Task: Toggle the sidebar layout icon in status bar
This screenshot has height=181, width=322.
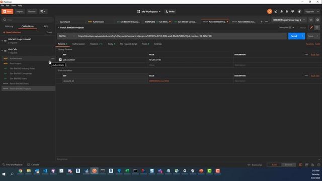Action: point(301,165)
